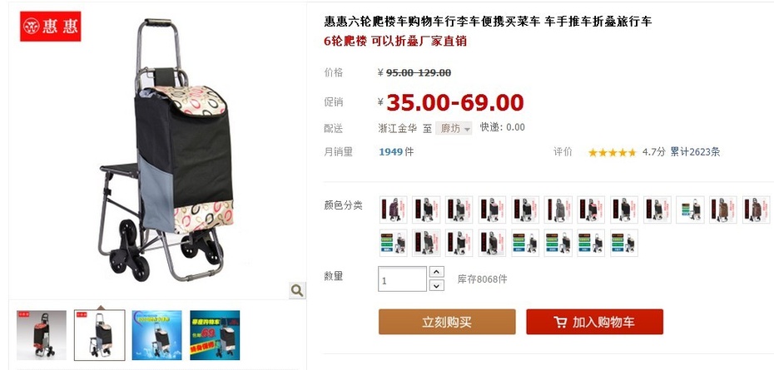Select the thumbnail showing 69 price badge

pos(215,335)
